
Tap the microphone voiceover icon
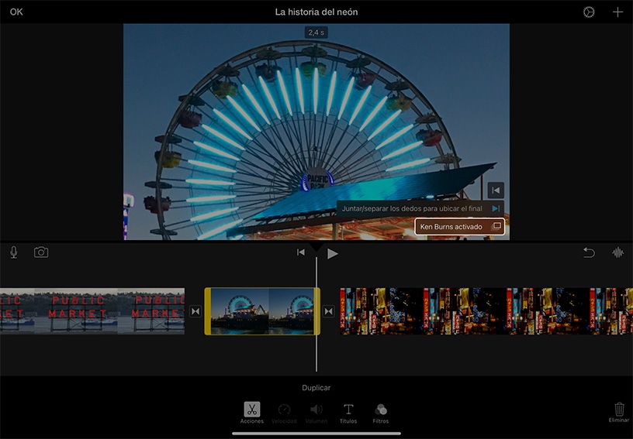tap(14, 252)
